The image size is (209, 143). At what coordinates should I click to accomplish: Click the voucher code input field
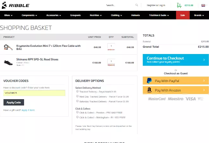(34, 93)
